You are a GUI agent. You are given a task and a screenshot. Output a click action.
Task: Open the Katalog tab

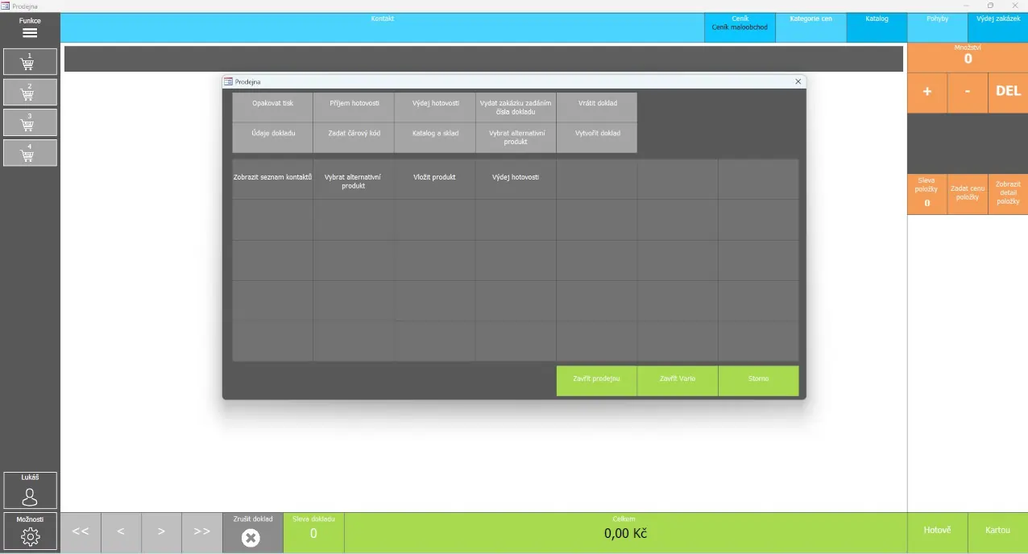[x=877, y=27]
